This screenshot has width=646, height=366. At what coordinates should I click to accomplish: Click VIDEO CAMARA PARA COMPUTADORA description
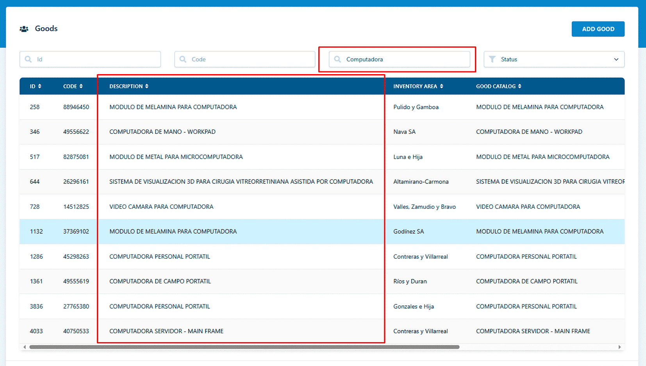[161, 207]
